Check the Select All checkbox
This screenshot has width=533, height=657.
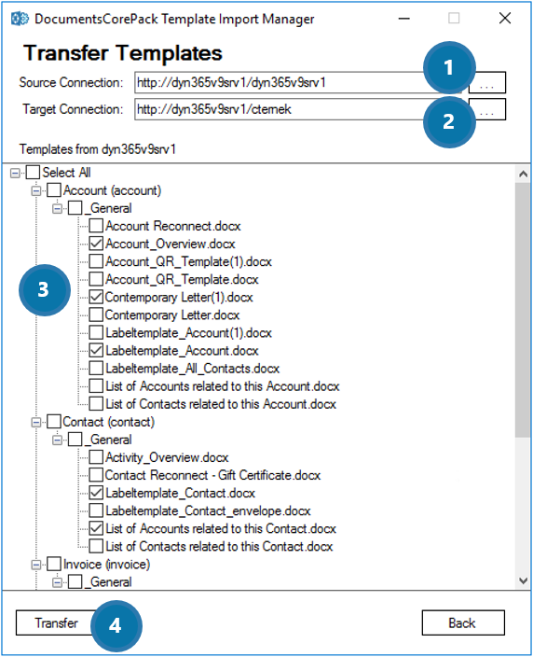33,173
